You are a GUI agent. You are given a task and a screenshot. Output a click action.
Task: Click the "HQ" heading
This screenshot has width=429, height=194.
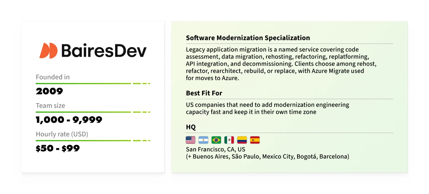point(191,127)
